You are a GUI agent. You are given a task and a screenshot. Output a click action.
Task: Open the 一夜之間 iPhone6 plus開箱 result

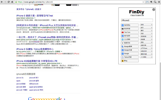tap(47, 37)
